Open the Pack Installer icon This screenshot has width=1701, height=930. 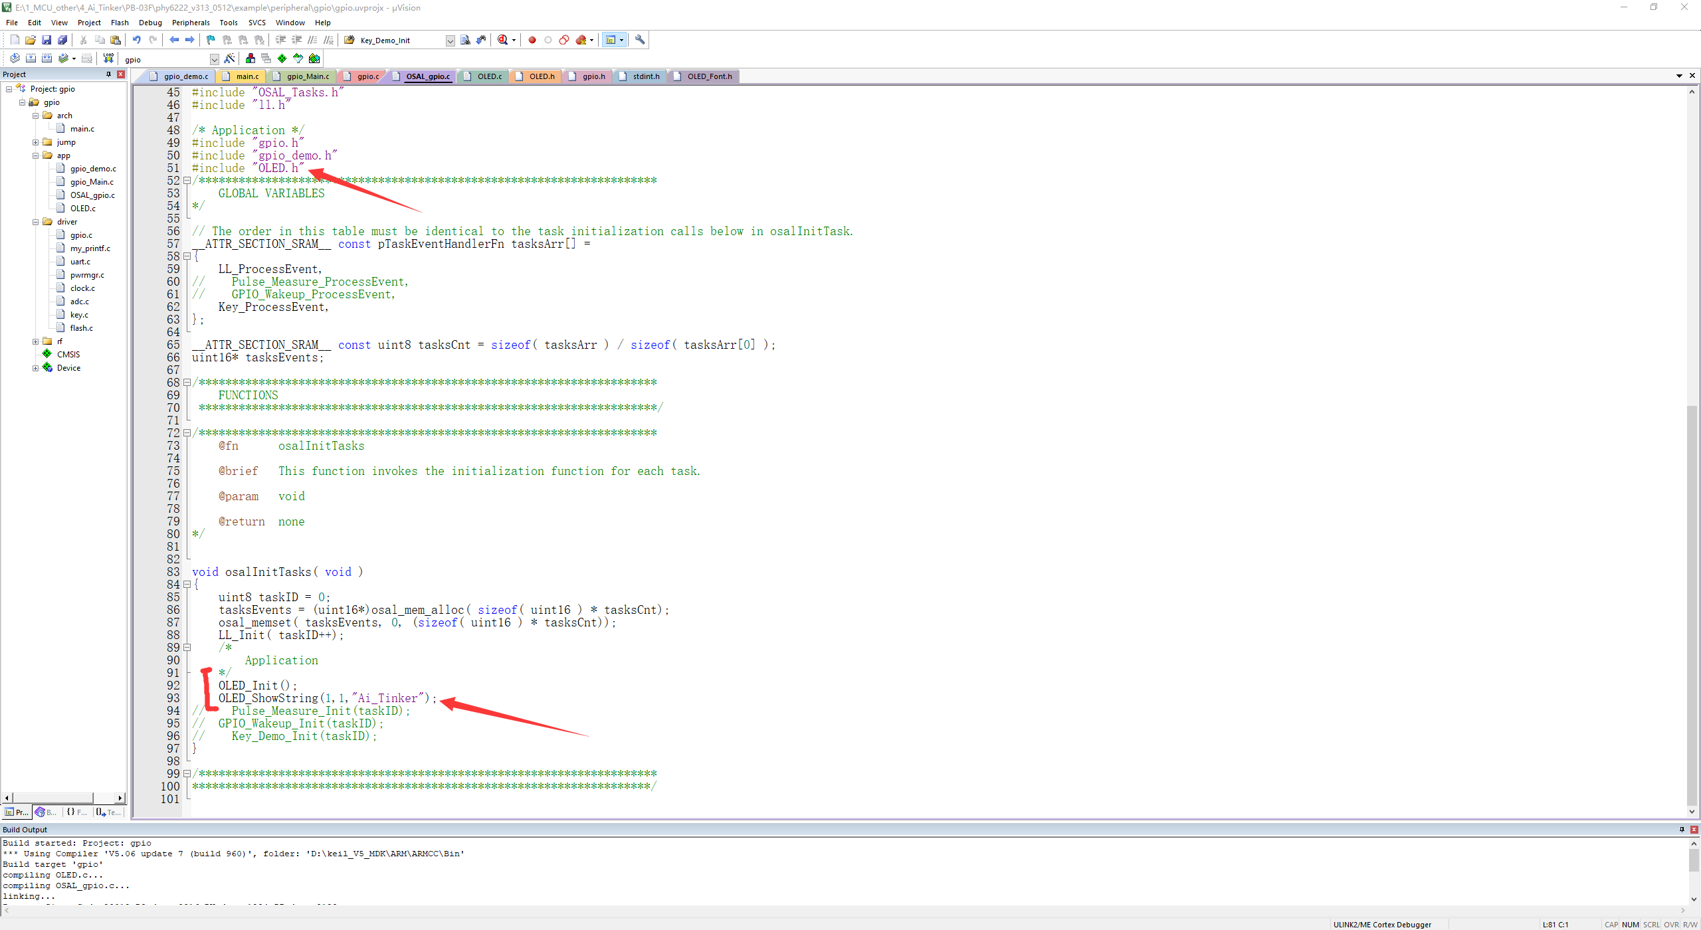314,58
